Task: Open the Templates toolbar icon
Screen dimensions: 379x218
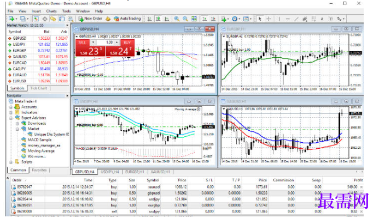Action: pos(246,19)
